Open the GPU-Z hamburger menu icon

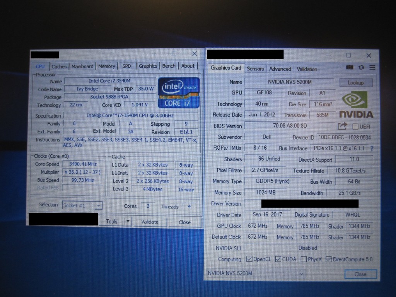tap(372, 67)
